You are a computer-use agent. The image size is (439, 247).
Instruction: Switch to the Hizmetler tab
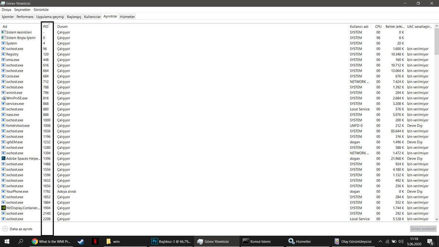pyautogui.click(x=127, y=16)
